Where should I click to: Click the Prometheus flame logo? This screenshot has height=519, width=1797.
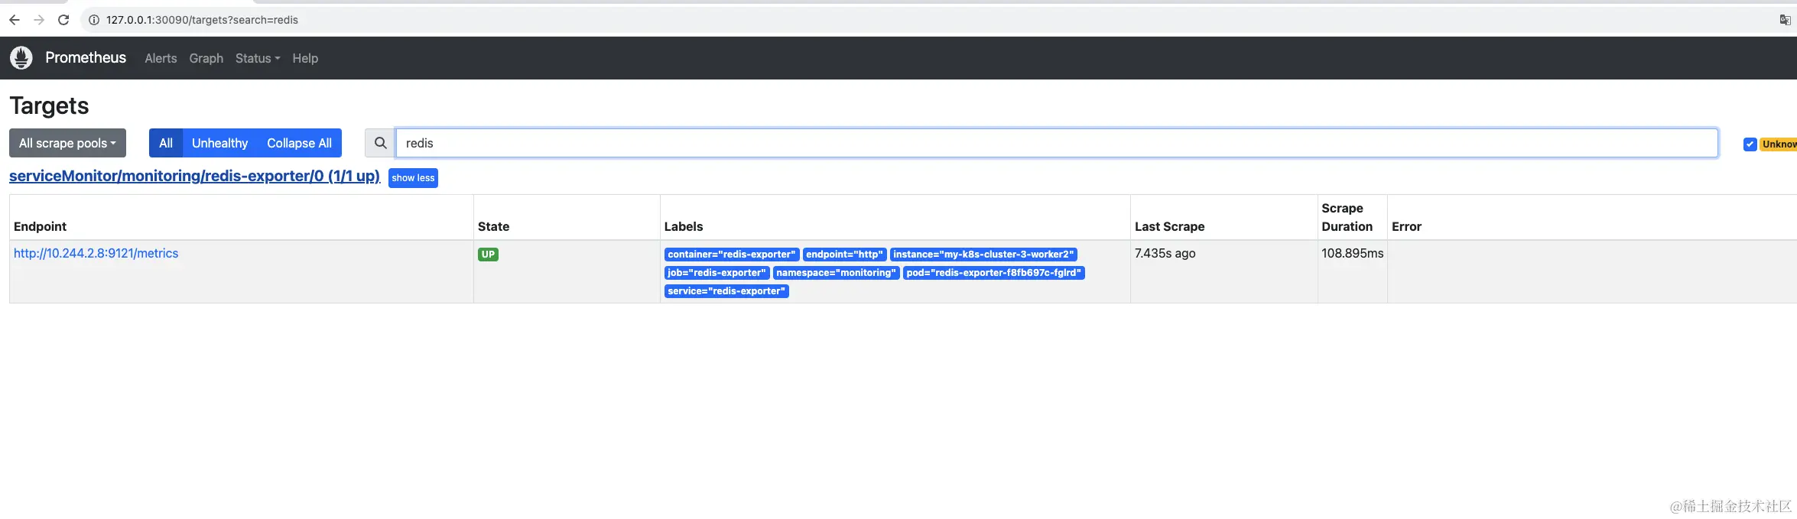[21, 57]
